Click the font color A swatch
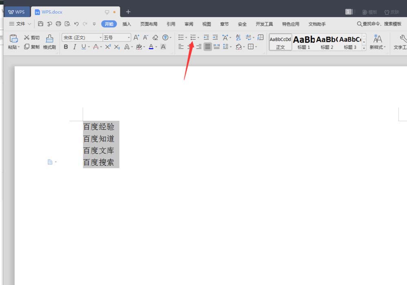This screenshot has height=285, width=407. pyautogui.click(x=151, y=47)
